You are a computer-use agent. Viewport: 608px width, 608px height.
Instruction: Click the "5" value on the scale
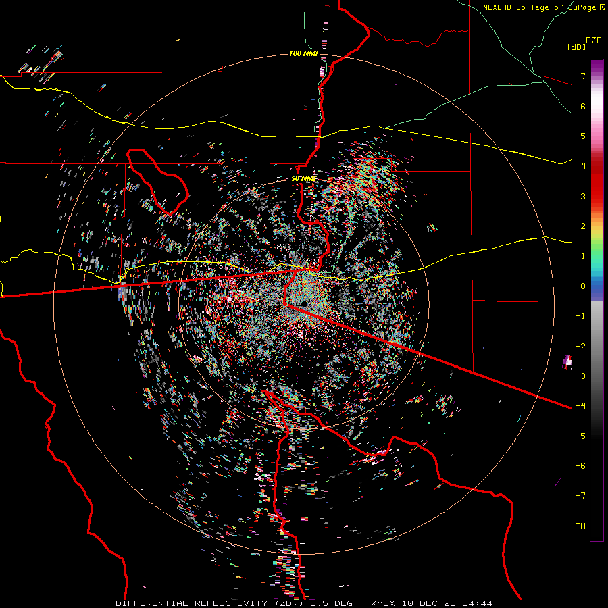pyautogui.click(x=583, y=136)
